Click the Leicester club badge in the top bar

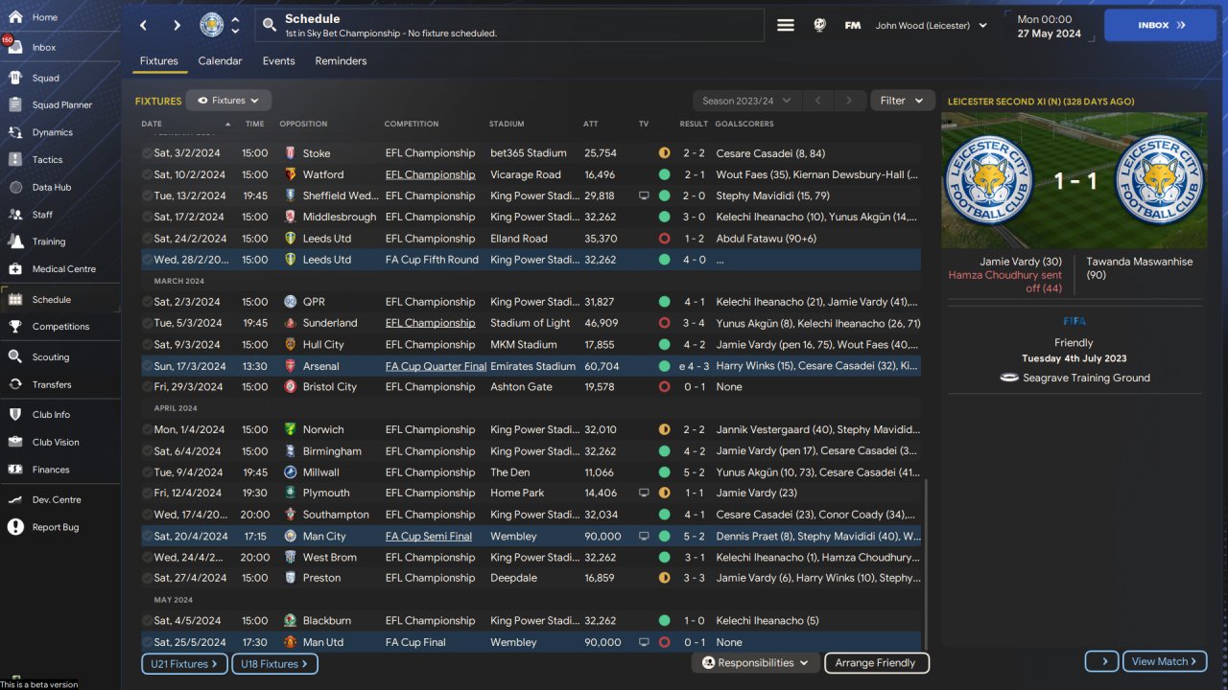tap(211, 25)
